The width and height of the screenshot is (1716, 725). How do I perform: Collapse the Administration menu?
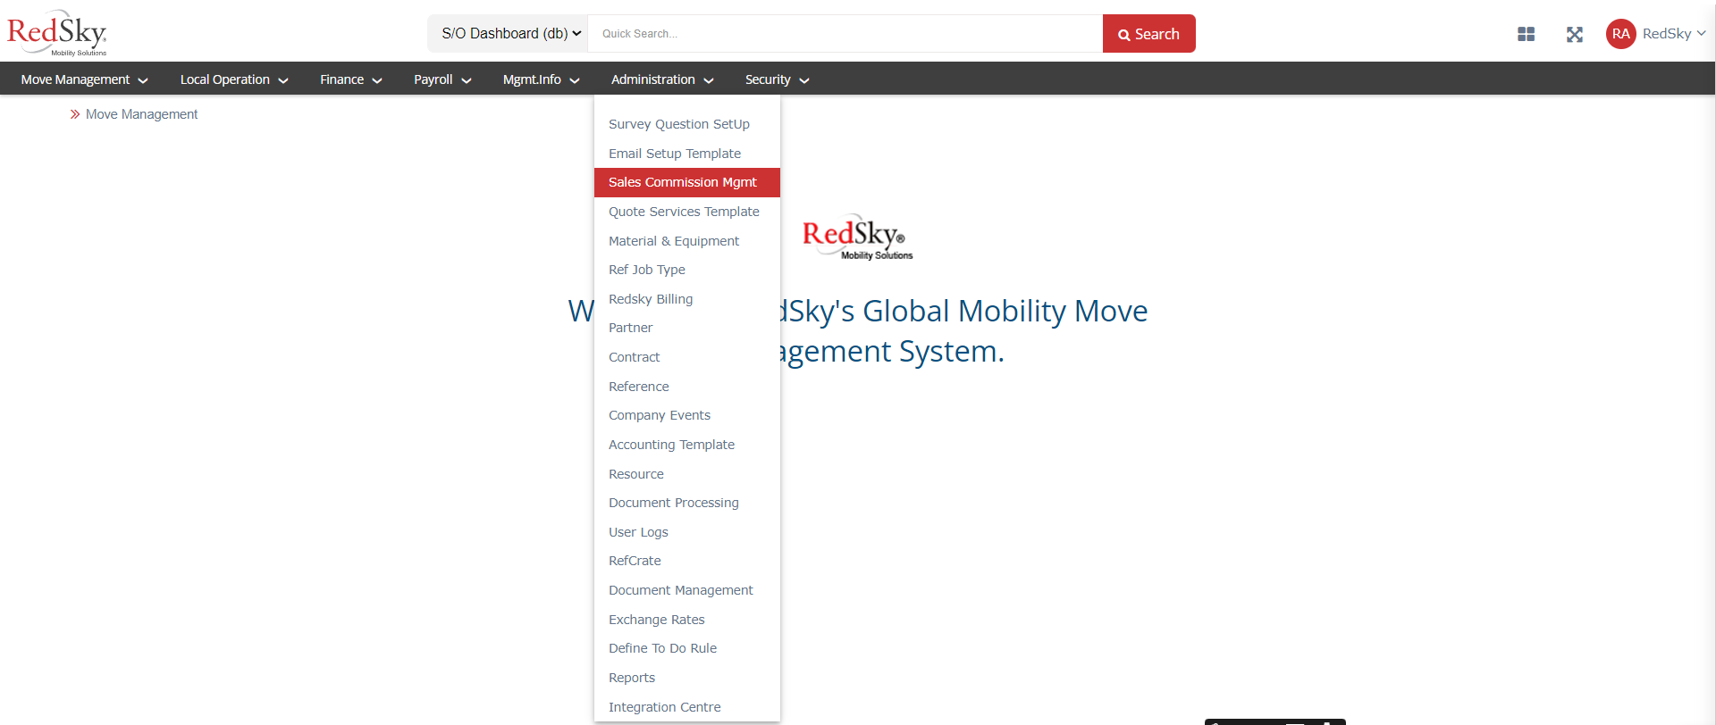[x=662, y=79]
